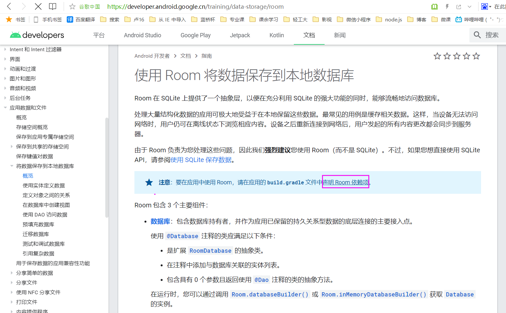Open the 卢16 bookmark folder
The image size is (506, 313).
(x=134, y=19)
